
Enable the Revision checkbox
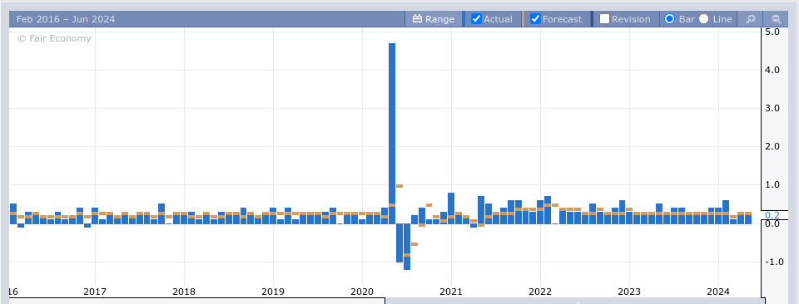tap(605, 19)
